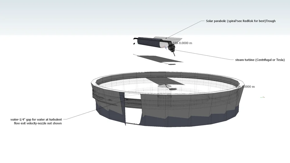
Task: Click the steam turbine cone at trough end
Action: click(172, 48)
